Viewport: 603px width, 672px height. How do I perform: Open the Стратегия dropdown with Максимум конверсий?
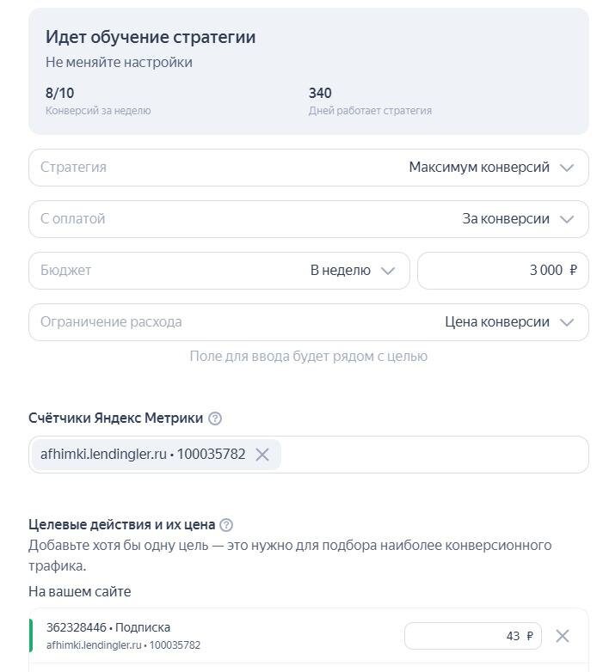[x=308, y=168]
